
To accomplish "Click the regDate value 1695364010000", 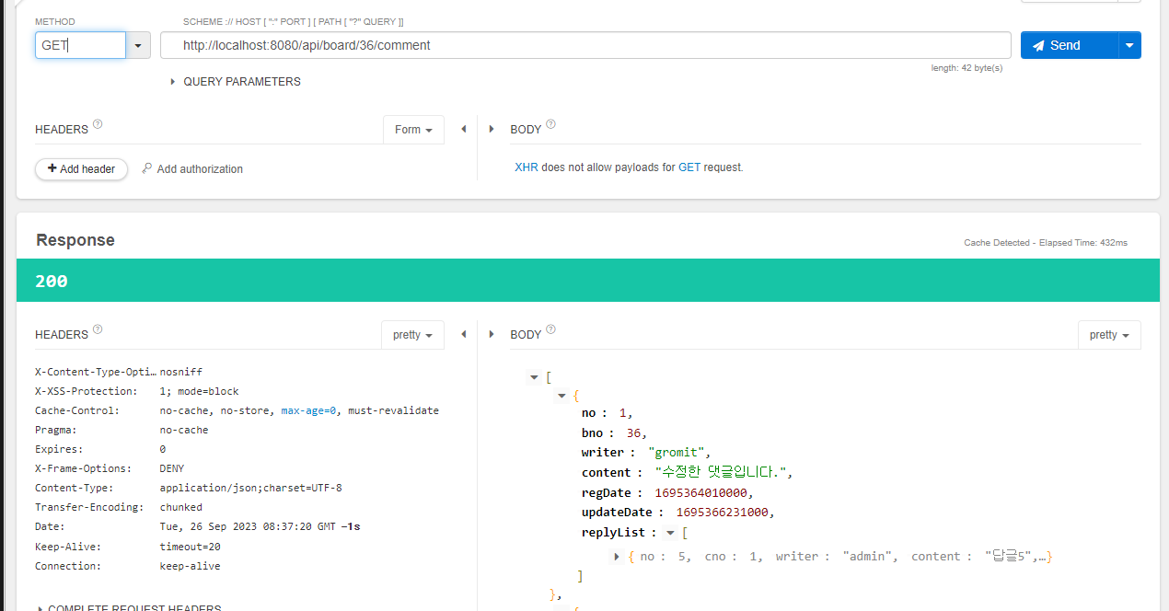I will click(x=702, y=492).
